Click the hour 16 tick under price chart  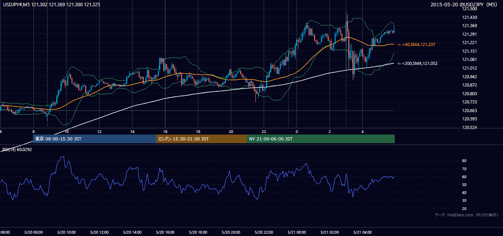point(165,131)
